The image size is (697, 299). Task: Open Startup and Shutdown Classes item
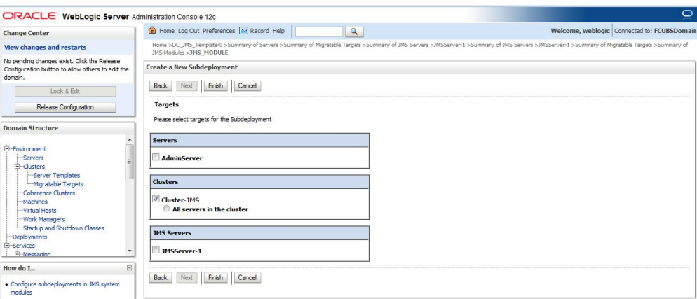(x=64, y=228)
